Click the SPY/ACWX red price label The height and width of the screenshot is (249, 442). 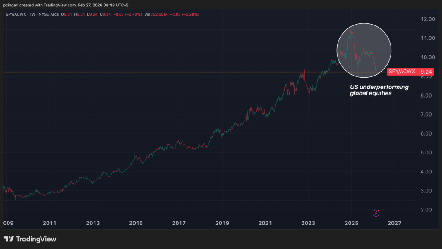point(402,72)
